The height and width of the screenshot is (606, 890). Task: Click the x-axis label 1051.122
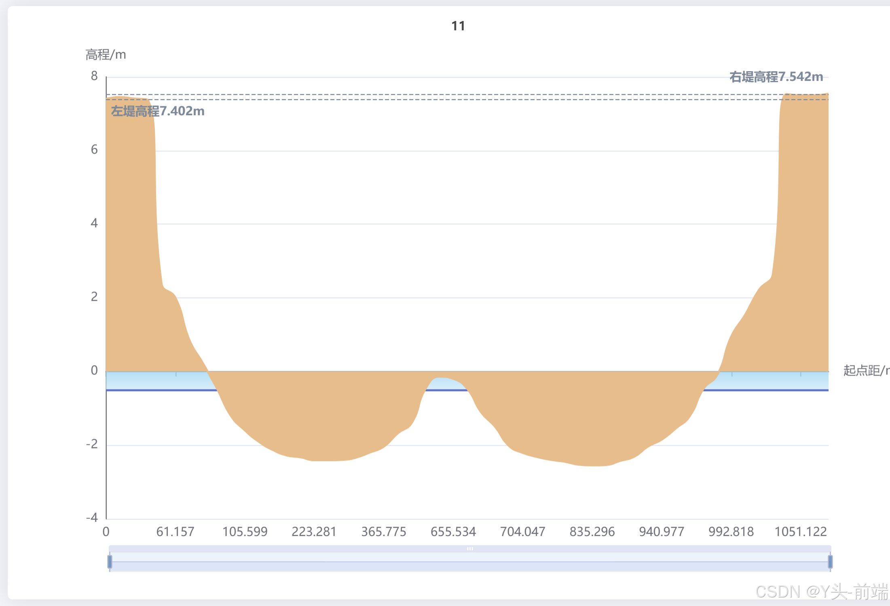coord(801,532)
